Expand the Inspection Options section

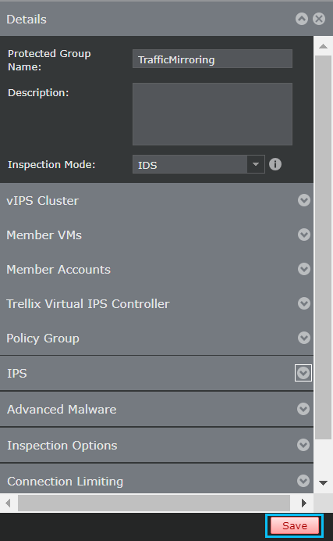pos(303,445)
